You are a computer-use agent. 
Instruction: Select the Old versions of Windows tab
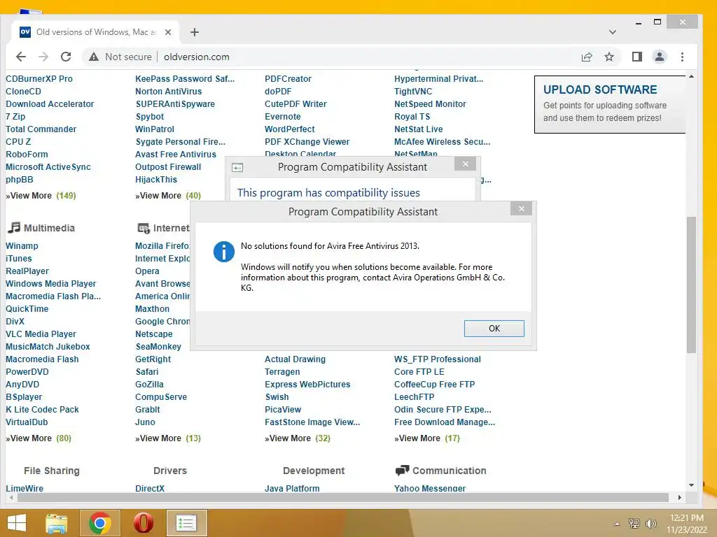tap(95, 32)
